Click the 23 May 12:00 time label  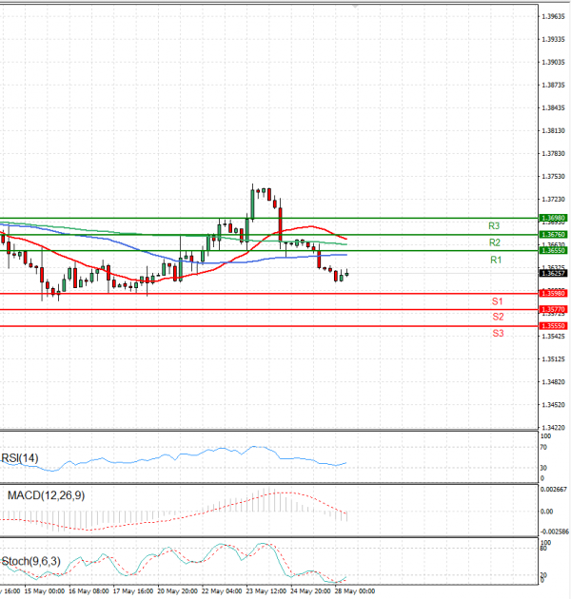(x=266, y=591)
